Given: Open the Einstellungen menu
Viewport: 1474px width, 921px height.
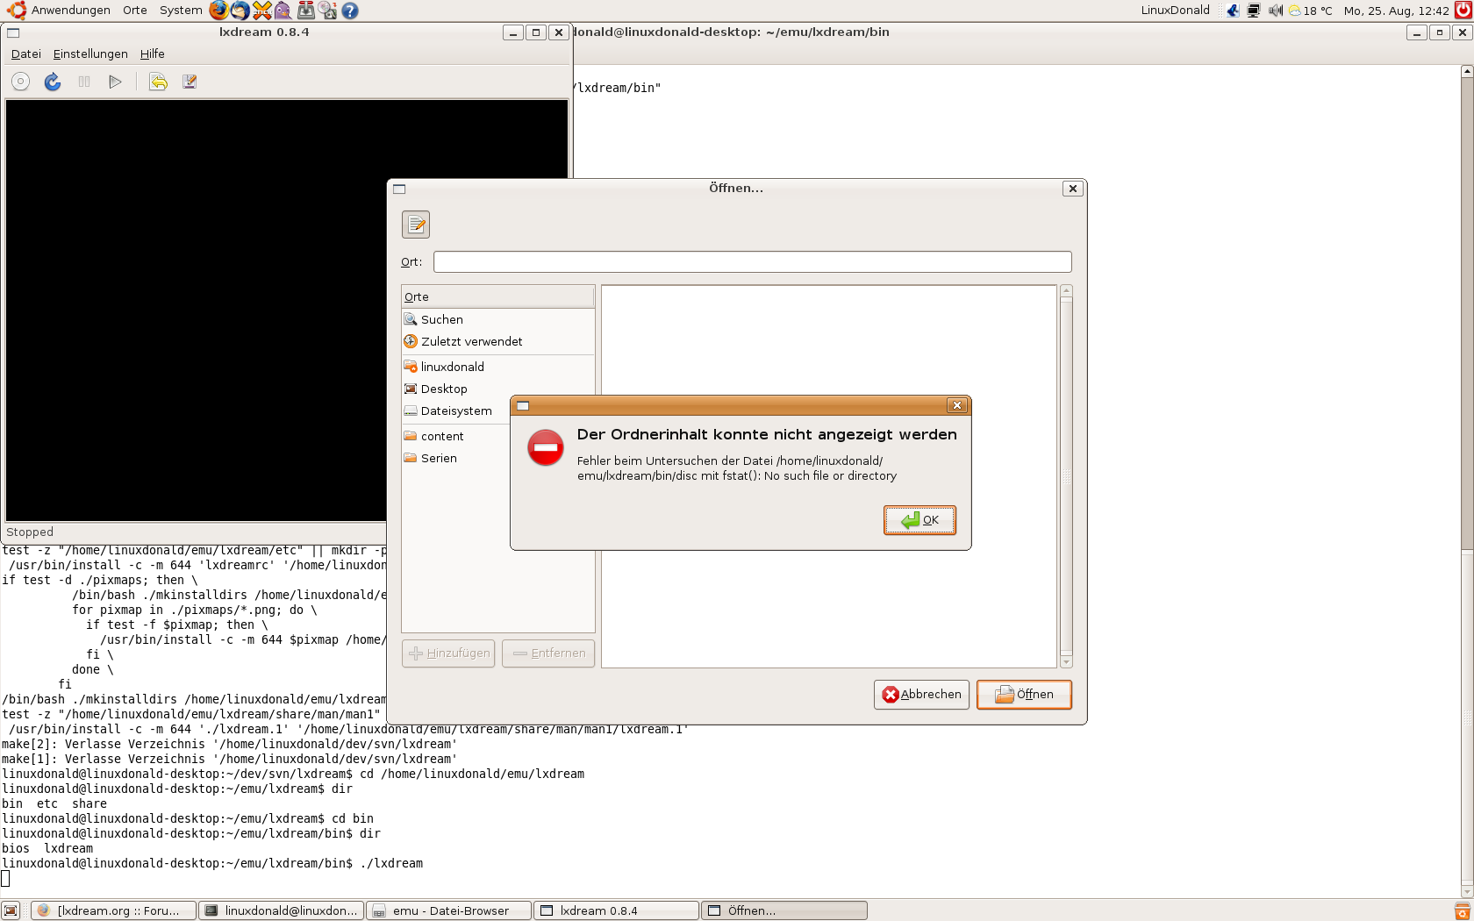Looking at the screenshot, I should coord(90,54).
